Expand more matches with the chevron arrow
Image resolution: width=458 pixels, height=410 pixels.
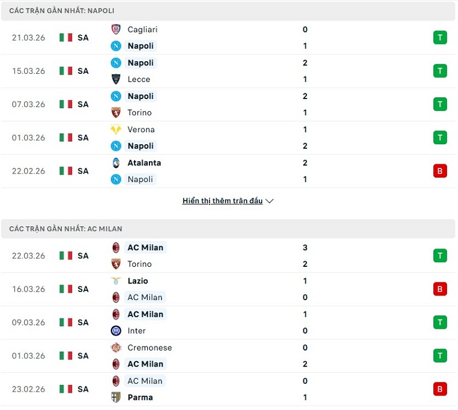tap(269, 201)
